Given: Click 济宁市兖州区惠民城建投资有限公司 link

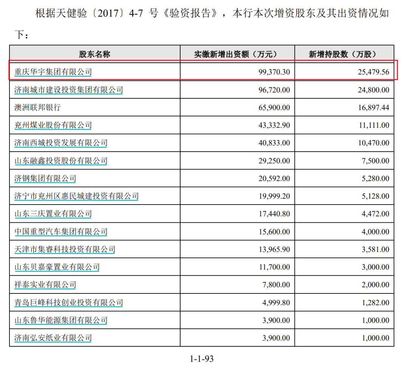Looking at the screenshot, I should (x=77, y=196).
